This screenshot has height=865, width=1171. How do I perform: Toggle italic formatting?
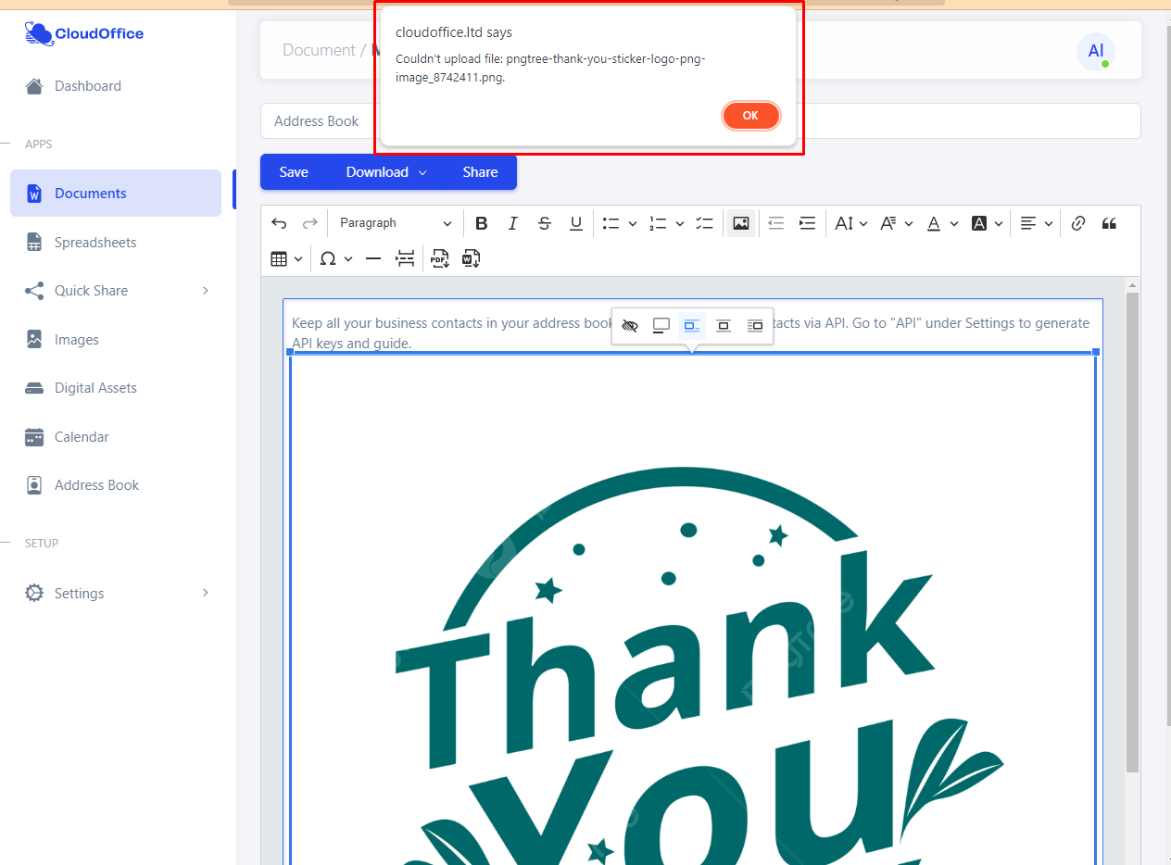513,223
